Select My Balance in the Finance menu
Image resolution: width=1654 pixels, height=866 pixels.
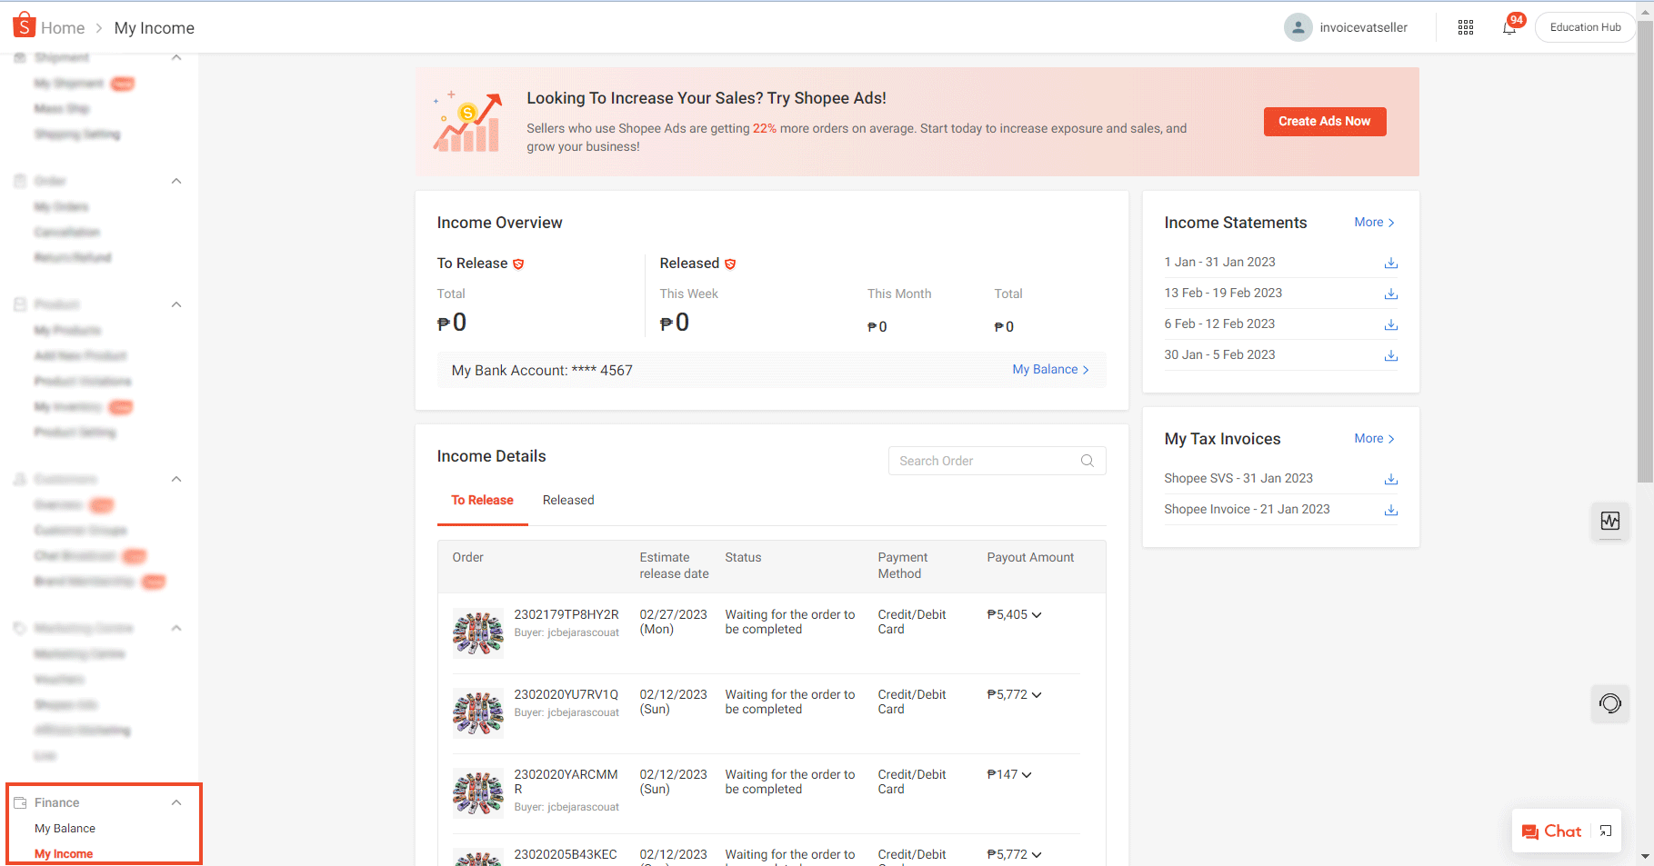tap(65, 828)
